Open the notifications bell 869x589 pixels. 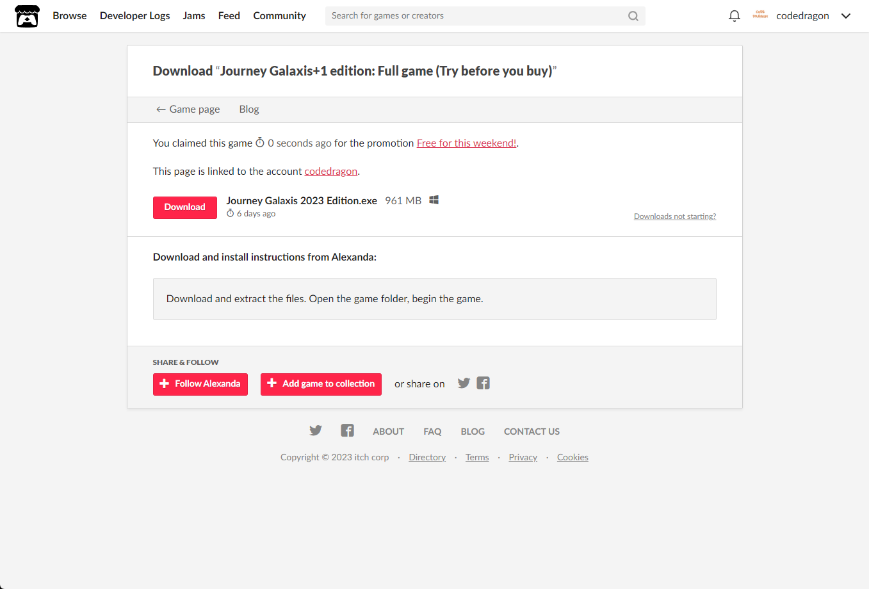pyautogui.click(x=735, y=16)
